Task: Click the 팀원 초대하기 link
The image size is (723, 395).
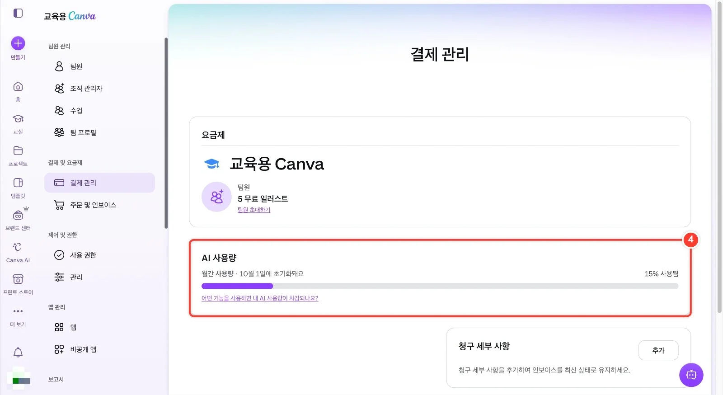Action: click(x=254, y=210)
